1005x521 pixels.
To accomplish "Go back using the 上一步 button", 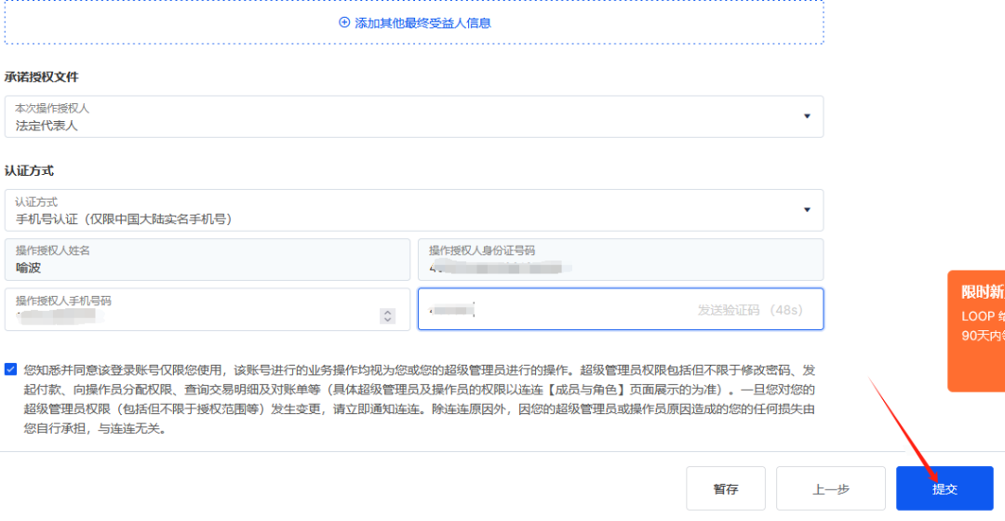I will 830,488.
